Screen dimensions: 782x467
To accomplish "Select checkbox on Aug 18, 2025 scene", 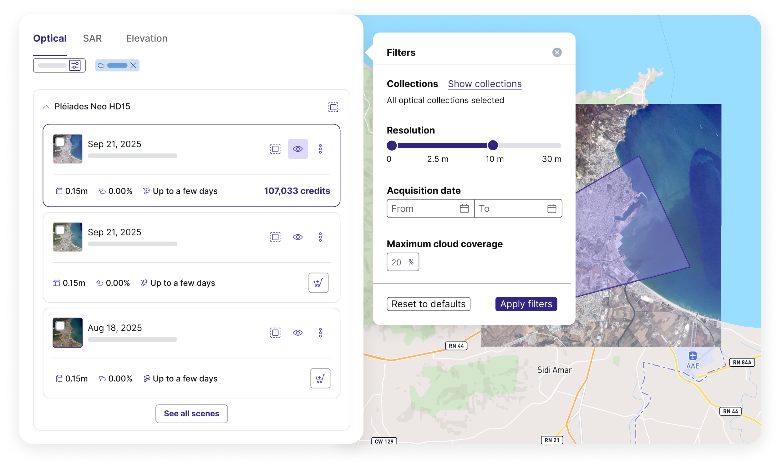I will click(x=60, y=326).
